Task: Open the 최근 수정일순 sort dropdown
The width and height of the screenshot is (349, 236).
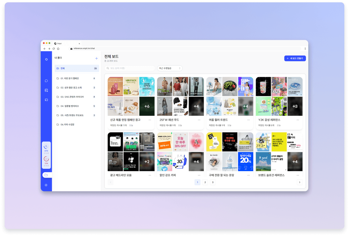Action: (x=170, y=68)
